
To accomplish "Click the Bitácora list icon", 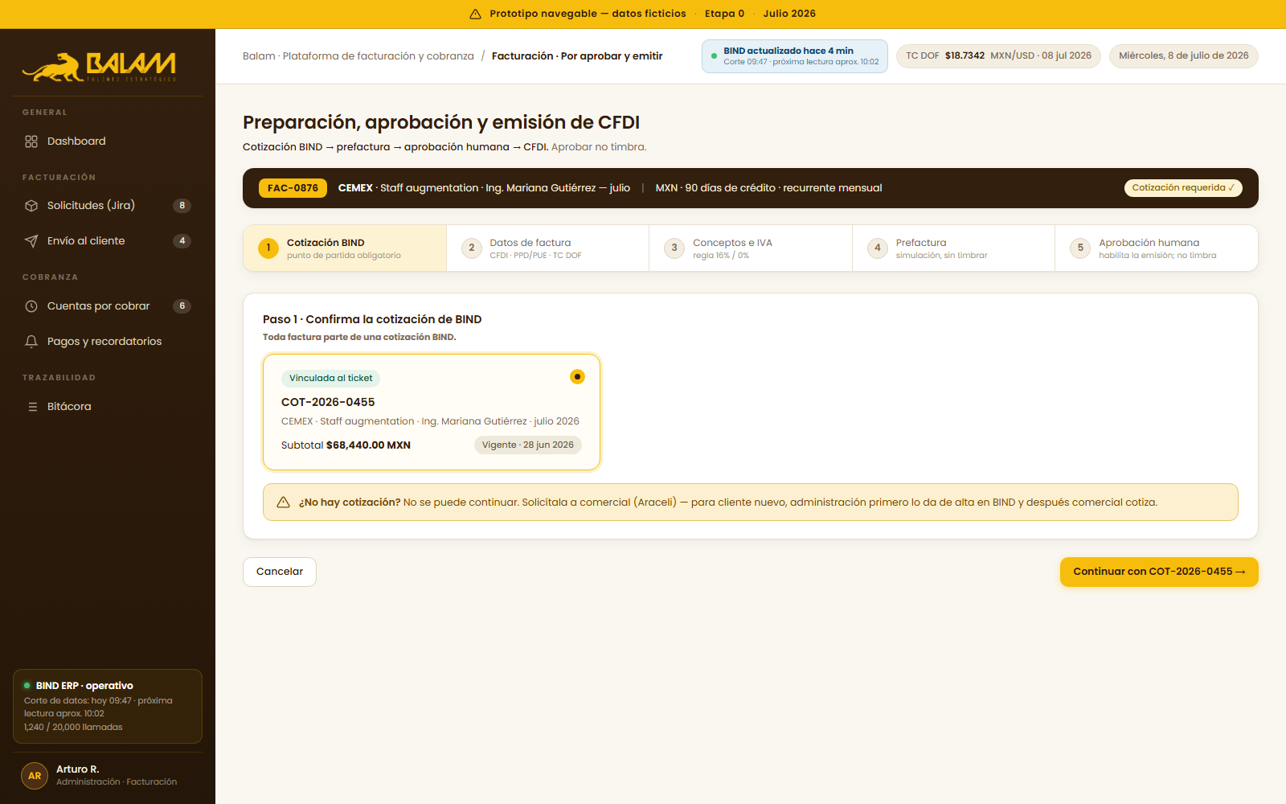I will point(33,407).
